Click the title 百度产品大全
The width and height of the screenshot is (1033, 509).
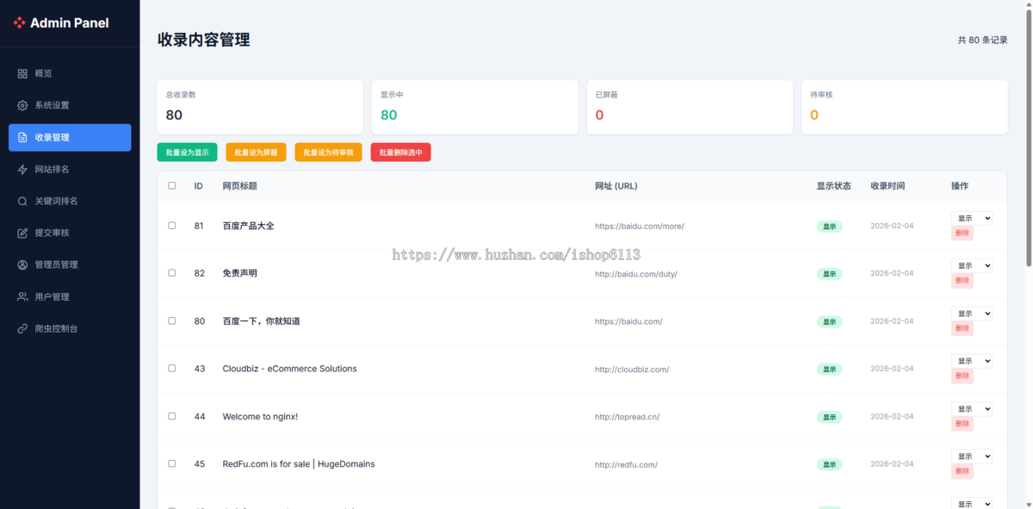[x=248, y=226]
